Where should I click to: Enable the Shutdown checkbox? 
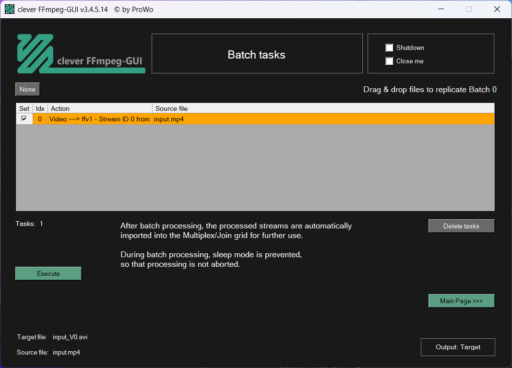[389, 47]
